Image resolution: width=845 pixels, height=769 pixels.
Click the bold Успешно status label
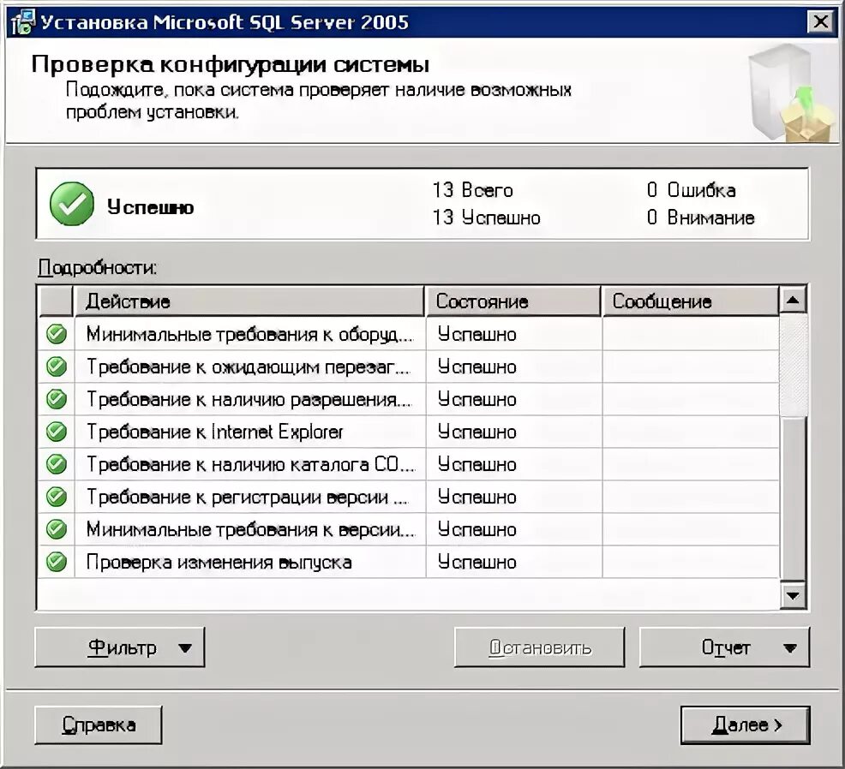point(150,207)
